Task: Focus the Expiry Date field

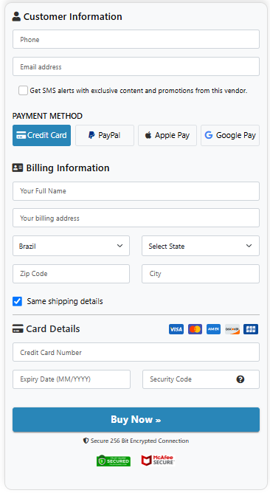Action: (72, 379)
